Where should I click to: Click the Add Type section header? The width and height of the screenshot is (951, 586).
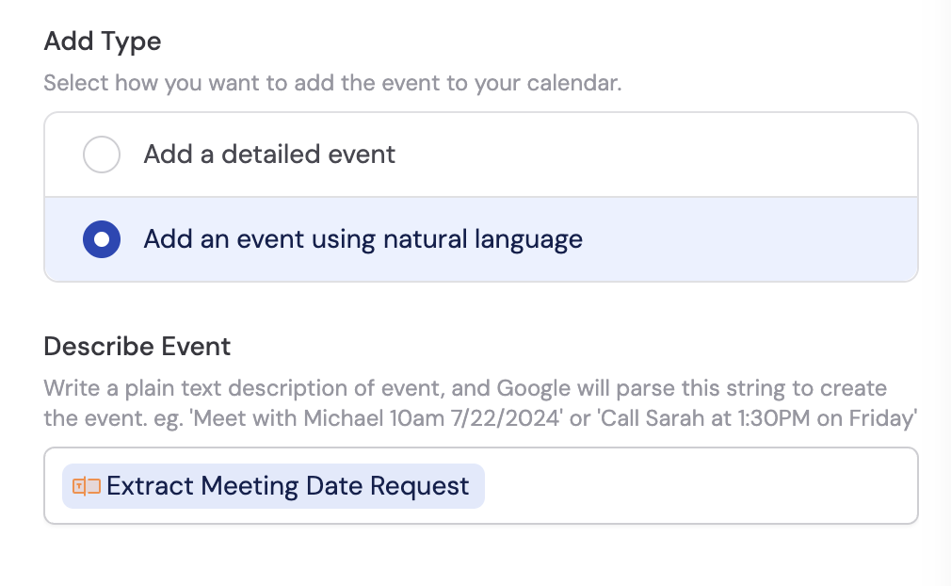point(102,41)
